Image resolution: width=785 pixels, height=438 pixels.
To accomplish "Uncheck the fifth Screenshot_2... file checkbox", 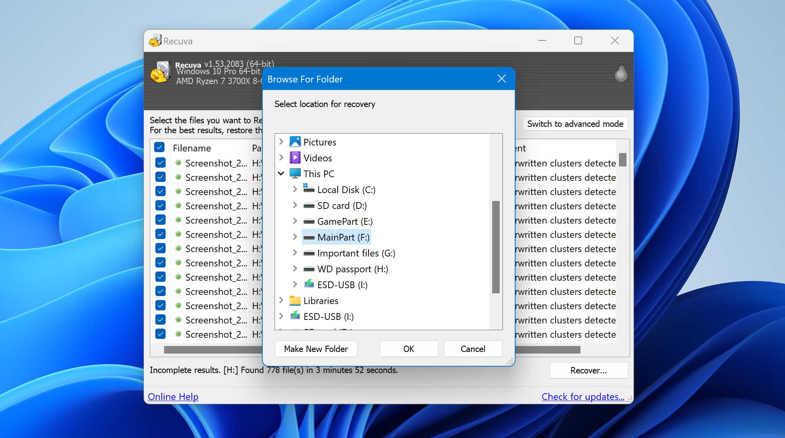I will pyautogui.click(x=160, y=220).
